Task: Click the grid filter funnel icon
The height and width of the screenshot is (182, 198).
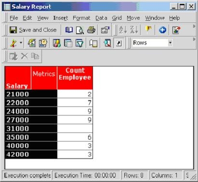Action: pos(79,43)
